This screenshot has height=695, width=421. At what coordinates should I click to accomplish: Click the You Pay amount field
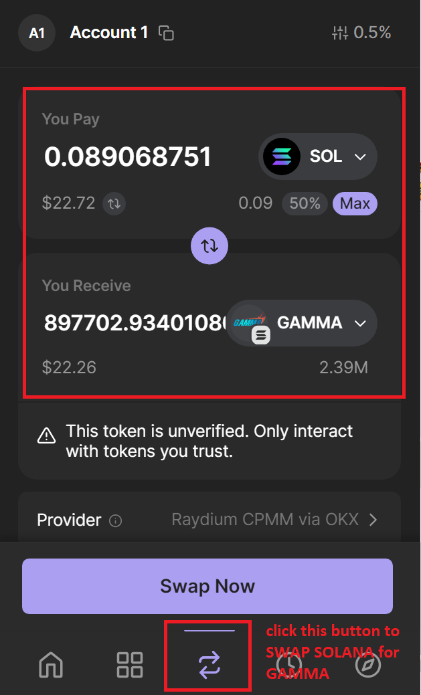pyautogui.click(x=128, y=157)
